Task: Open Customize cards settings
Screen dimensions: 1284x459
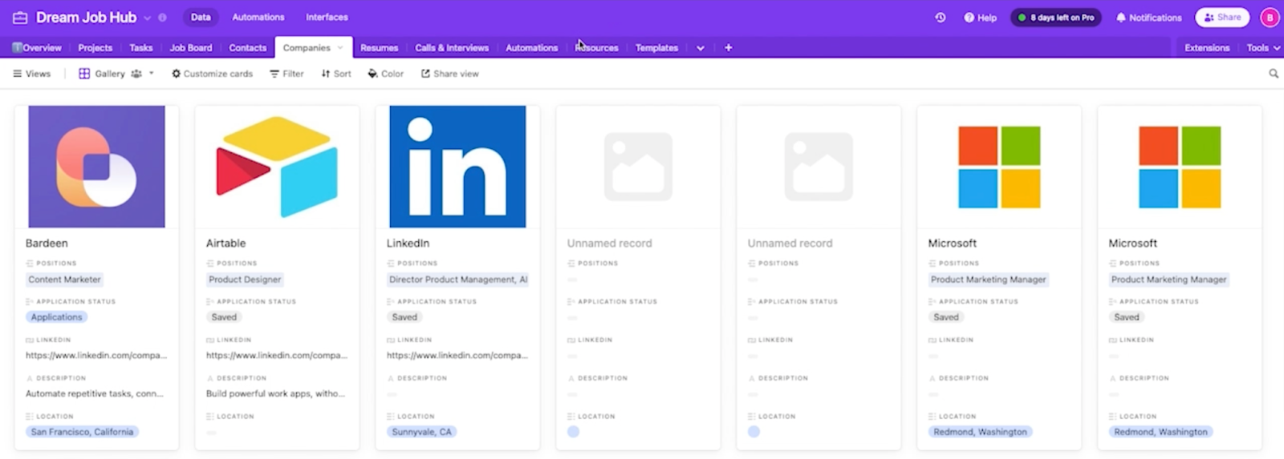Action: coord(212,74)
